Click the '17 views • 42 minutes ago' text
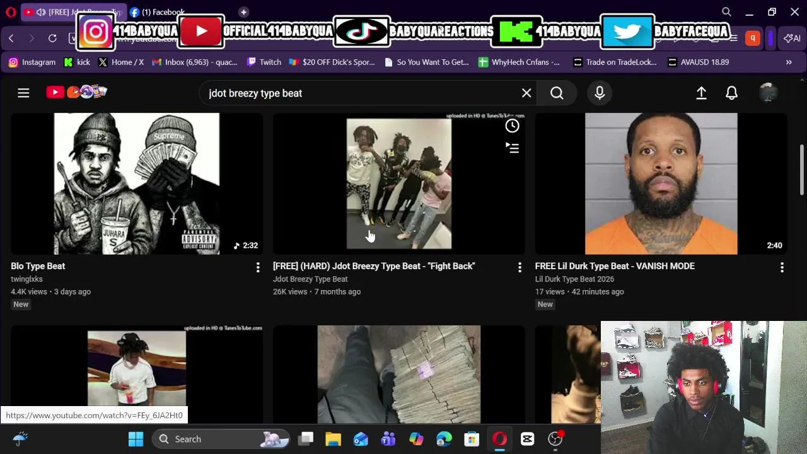807x454 pixels. (x=579, y=292)
